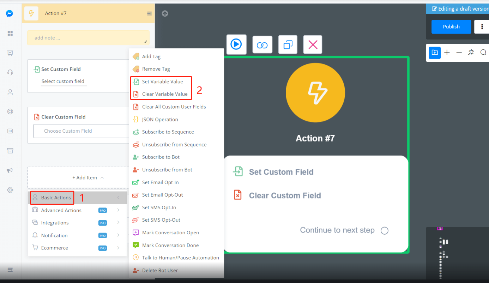This screenshot has width=489, height=283.
Task: Click the chain link icon above the node
Action: pos(262,45)
